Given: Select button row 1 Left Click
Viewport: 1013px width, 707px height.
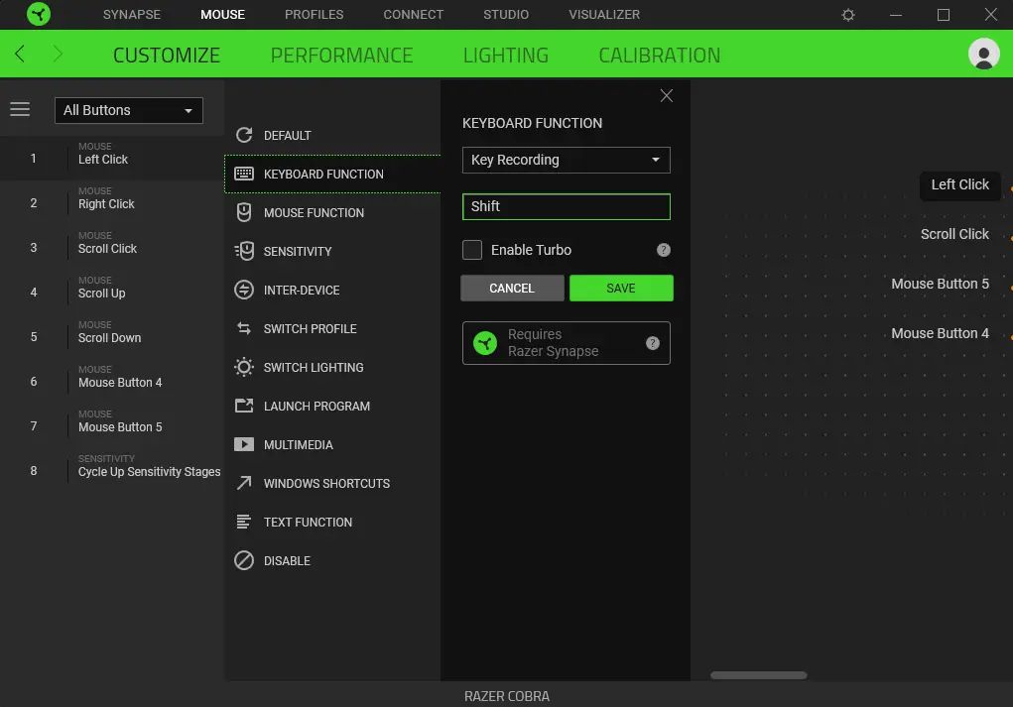Looking at the screenshot, I should coord(112,158).
